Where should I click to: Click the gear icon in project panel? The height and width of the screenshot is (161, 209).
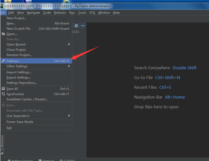[76, 26]
